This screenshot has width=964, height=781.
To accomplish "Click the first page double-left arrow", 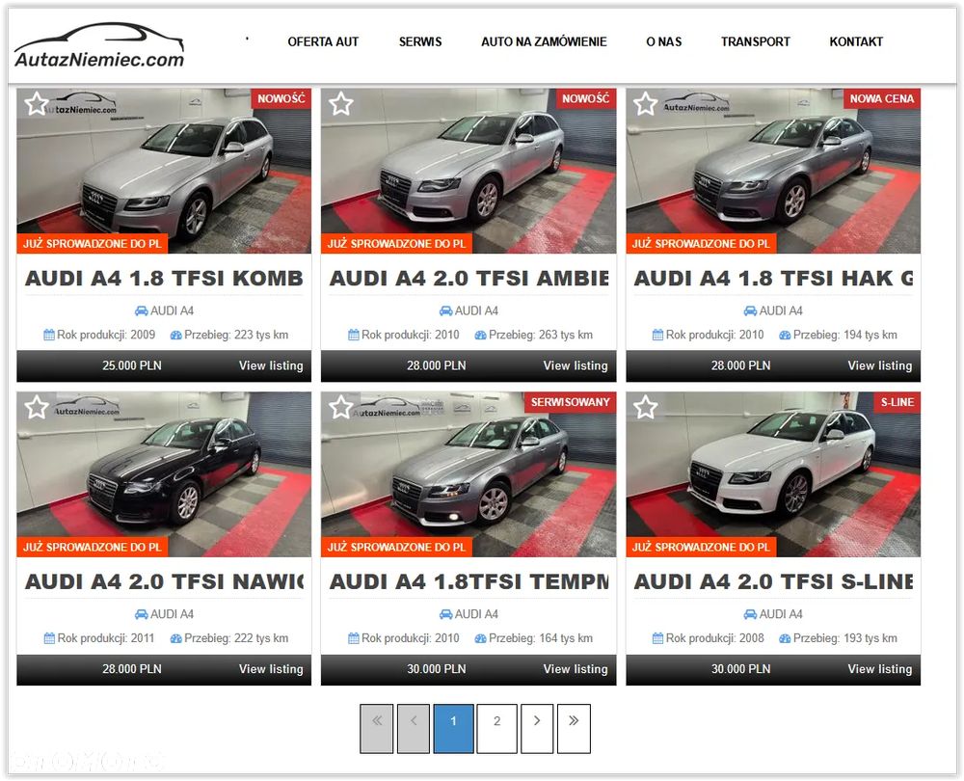I will [x=376, y=729].
